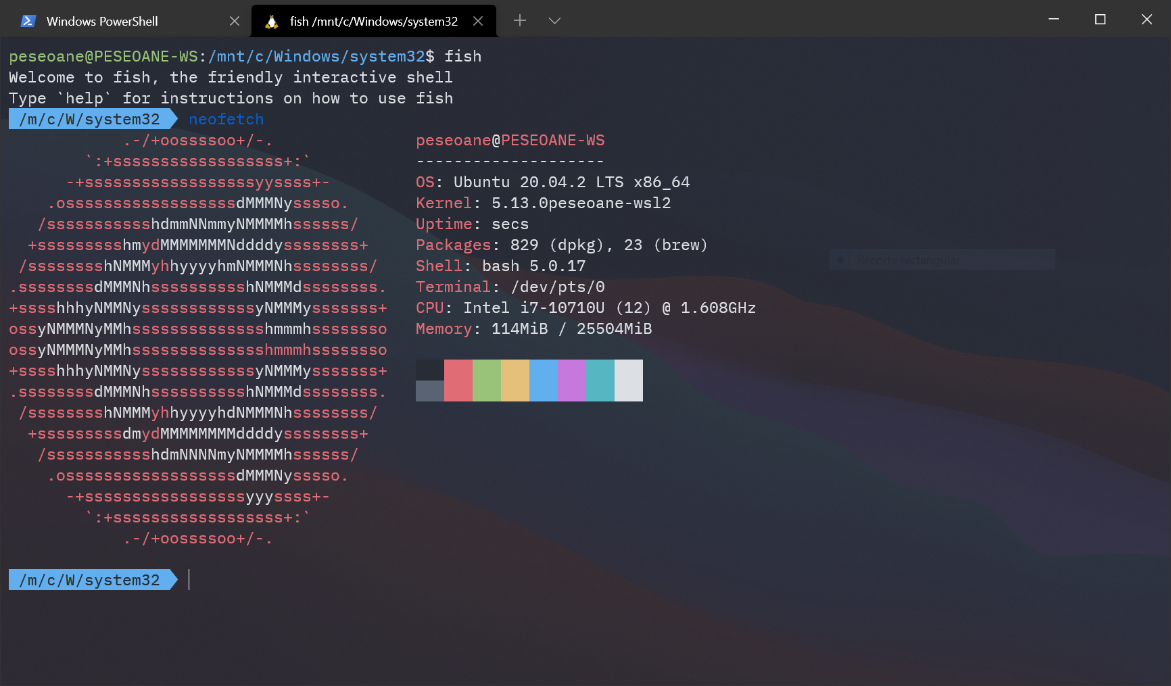Click the yellow color swatch in neofetch palette

pos(515,381)
